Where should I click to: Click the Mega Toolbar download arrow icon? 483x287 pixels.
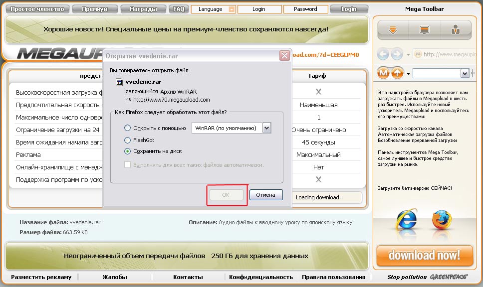(x=393, y=30)
